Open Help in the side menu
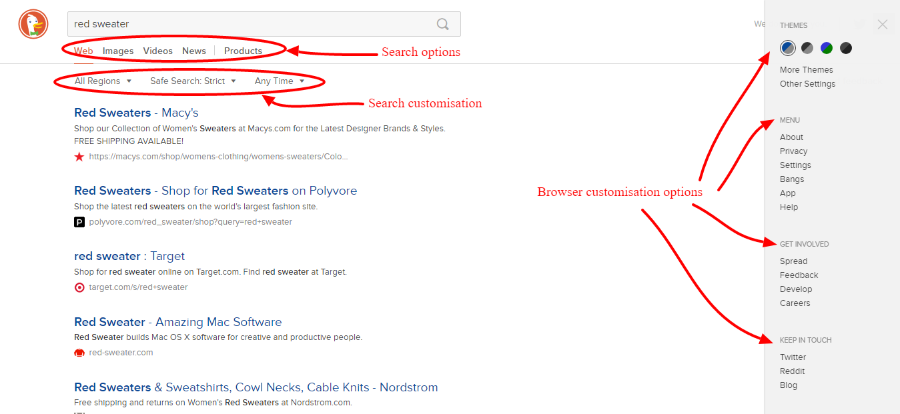This screenshot has width=900, height=414. tap(789, 207)
